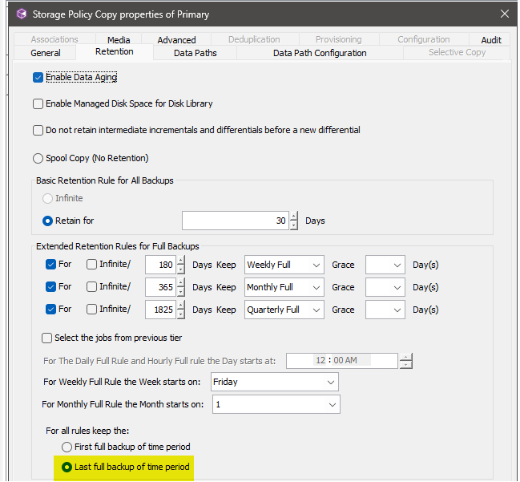Open the month starts on day dropdown
This screenshot has width=520, height=482.
coord(276,405)
